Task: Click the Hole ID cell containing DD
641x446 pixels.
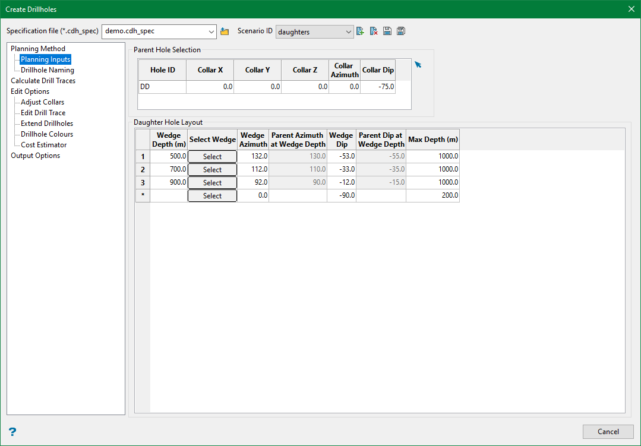Action: 162,87
